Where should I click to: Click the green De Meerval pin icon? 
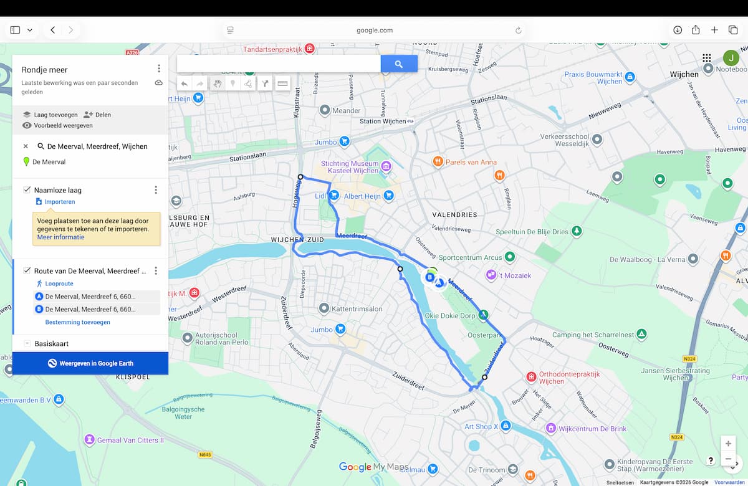pyautogui.click(x=26, y=162)
